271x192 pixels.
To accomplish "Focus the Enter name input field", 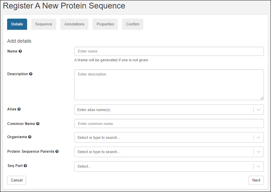I will tap(169, 51).
